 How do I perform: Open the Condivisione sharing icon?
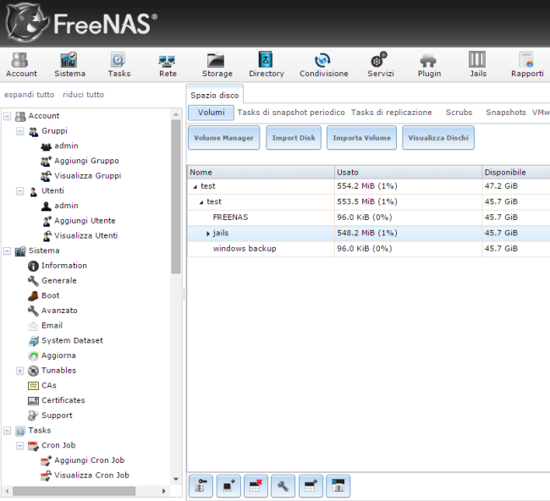(x=323, y=65)
